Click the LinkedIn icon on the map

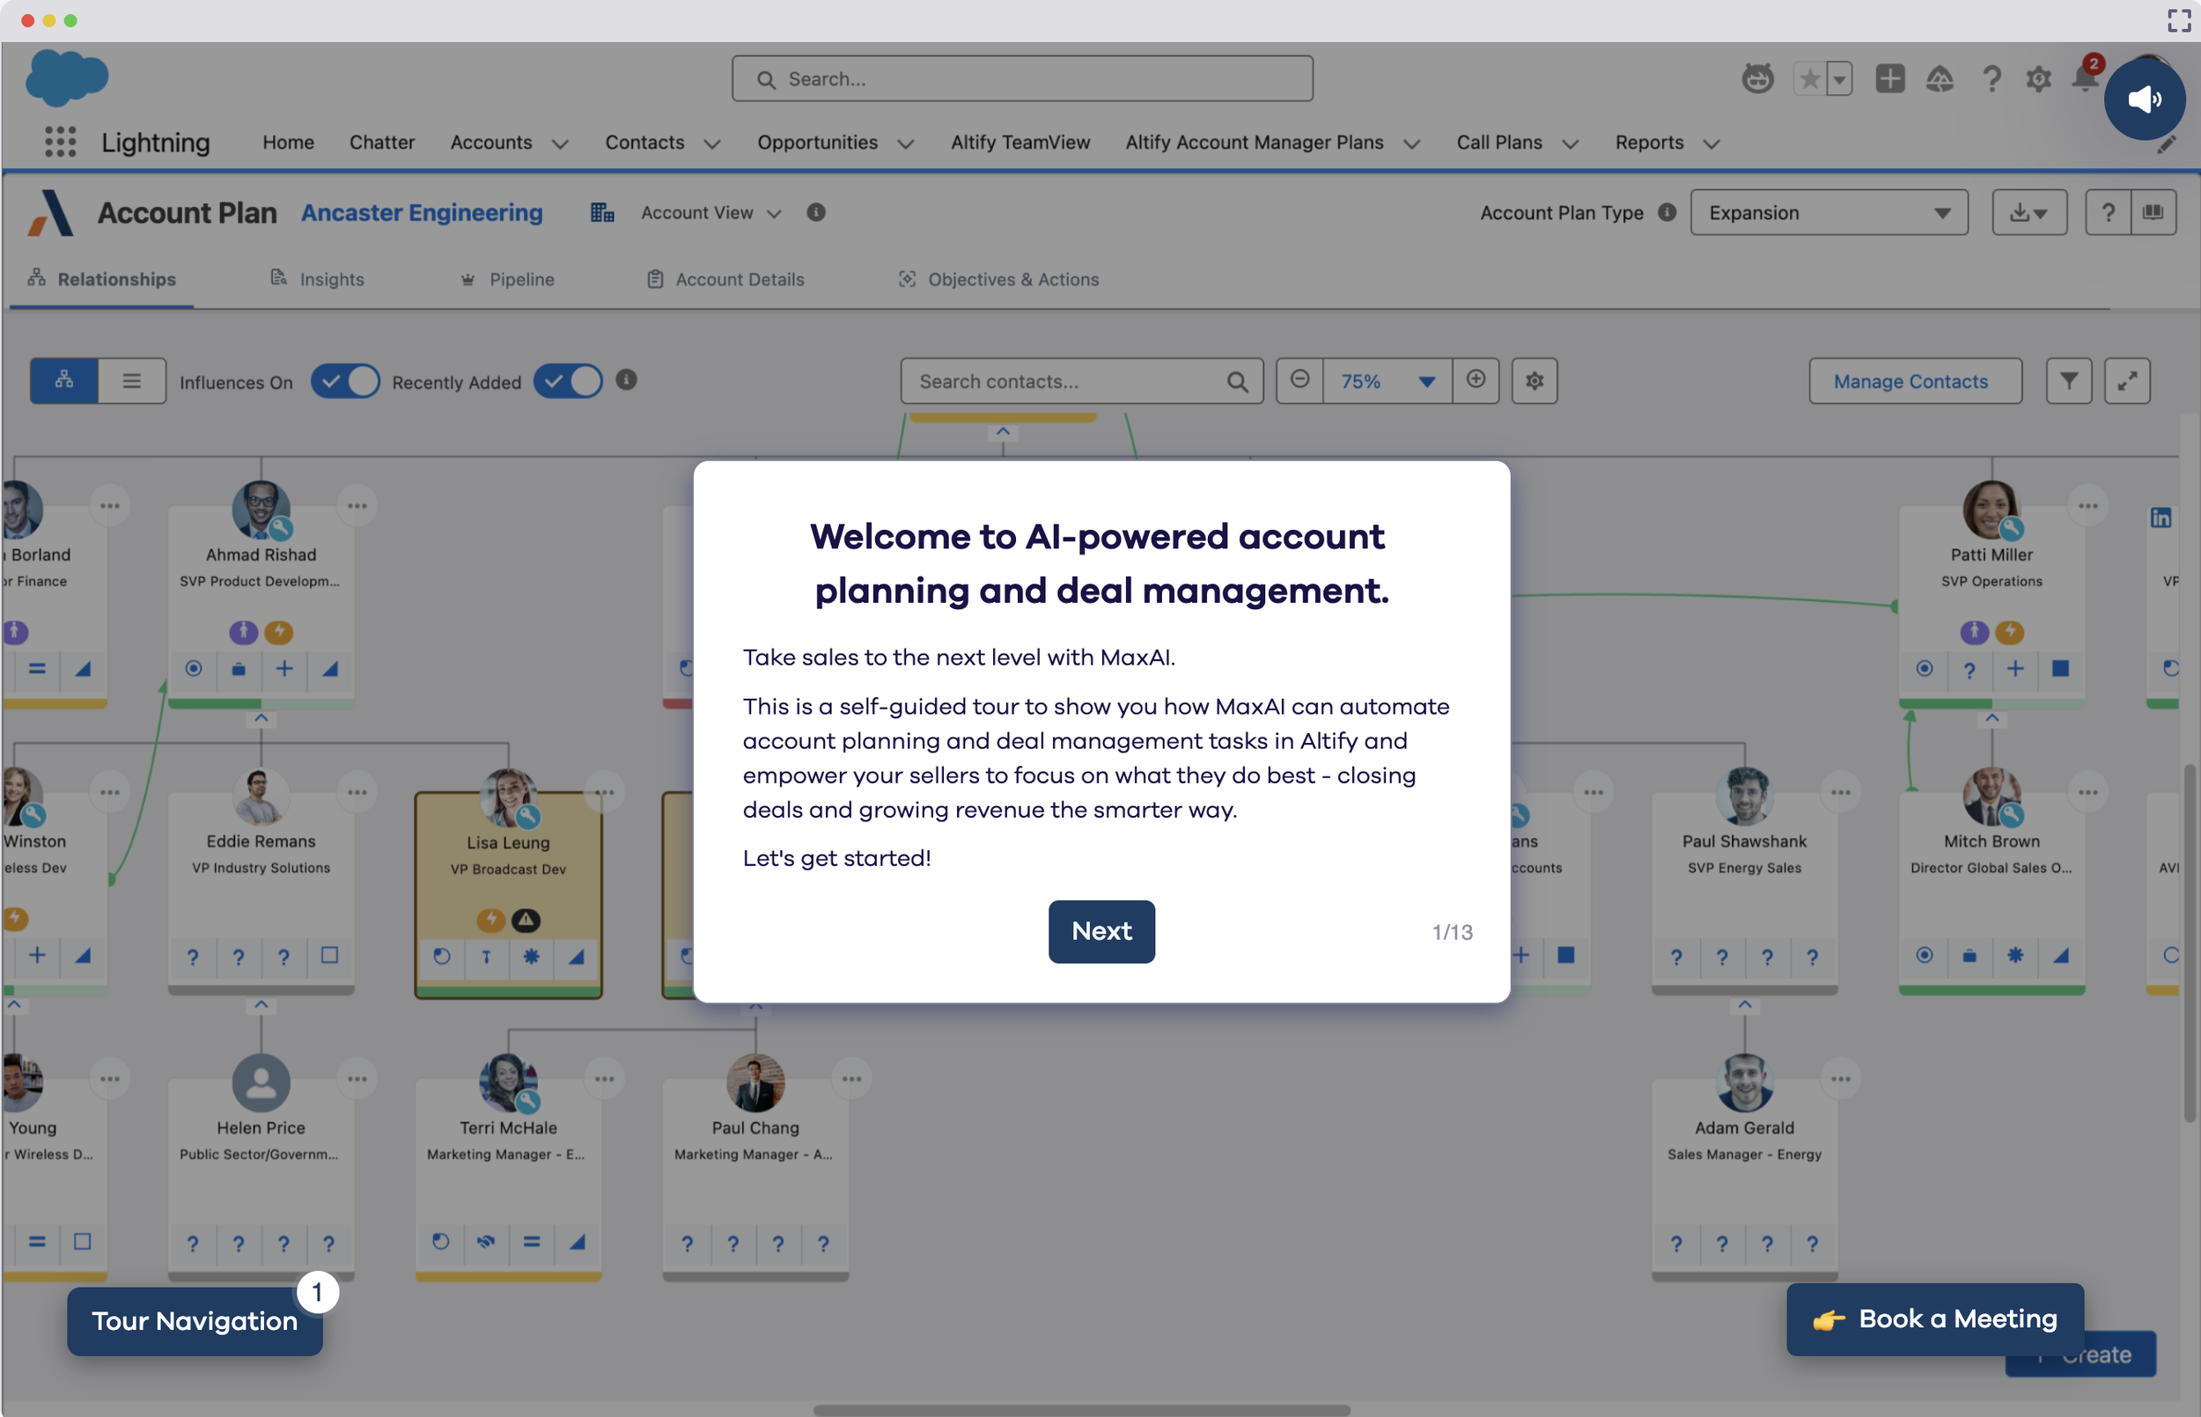click(2161, 518)
